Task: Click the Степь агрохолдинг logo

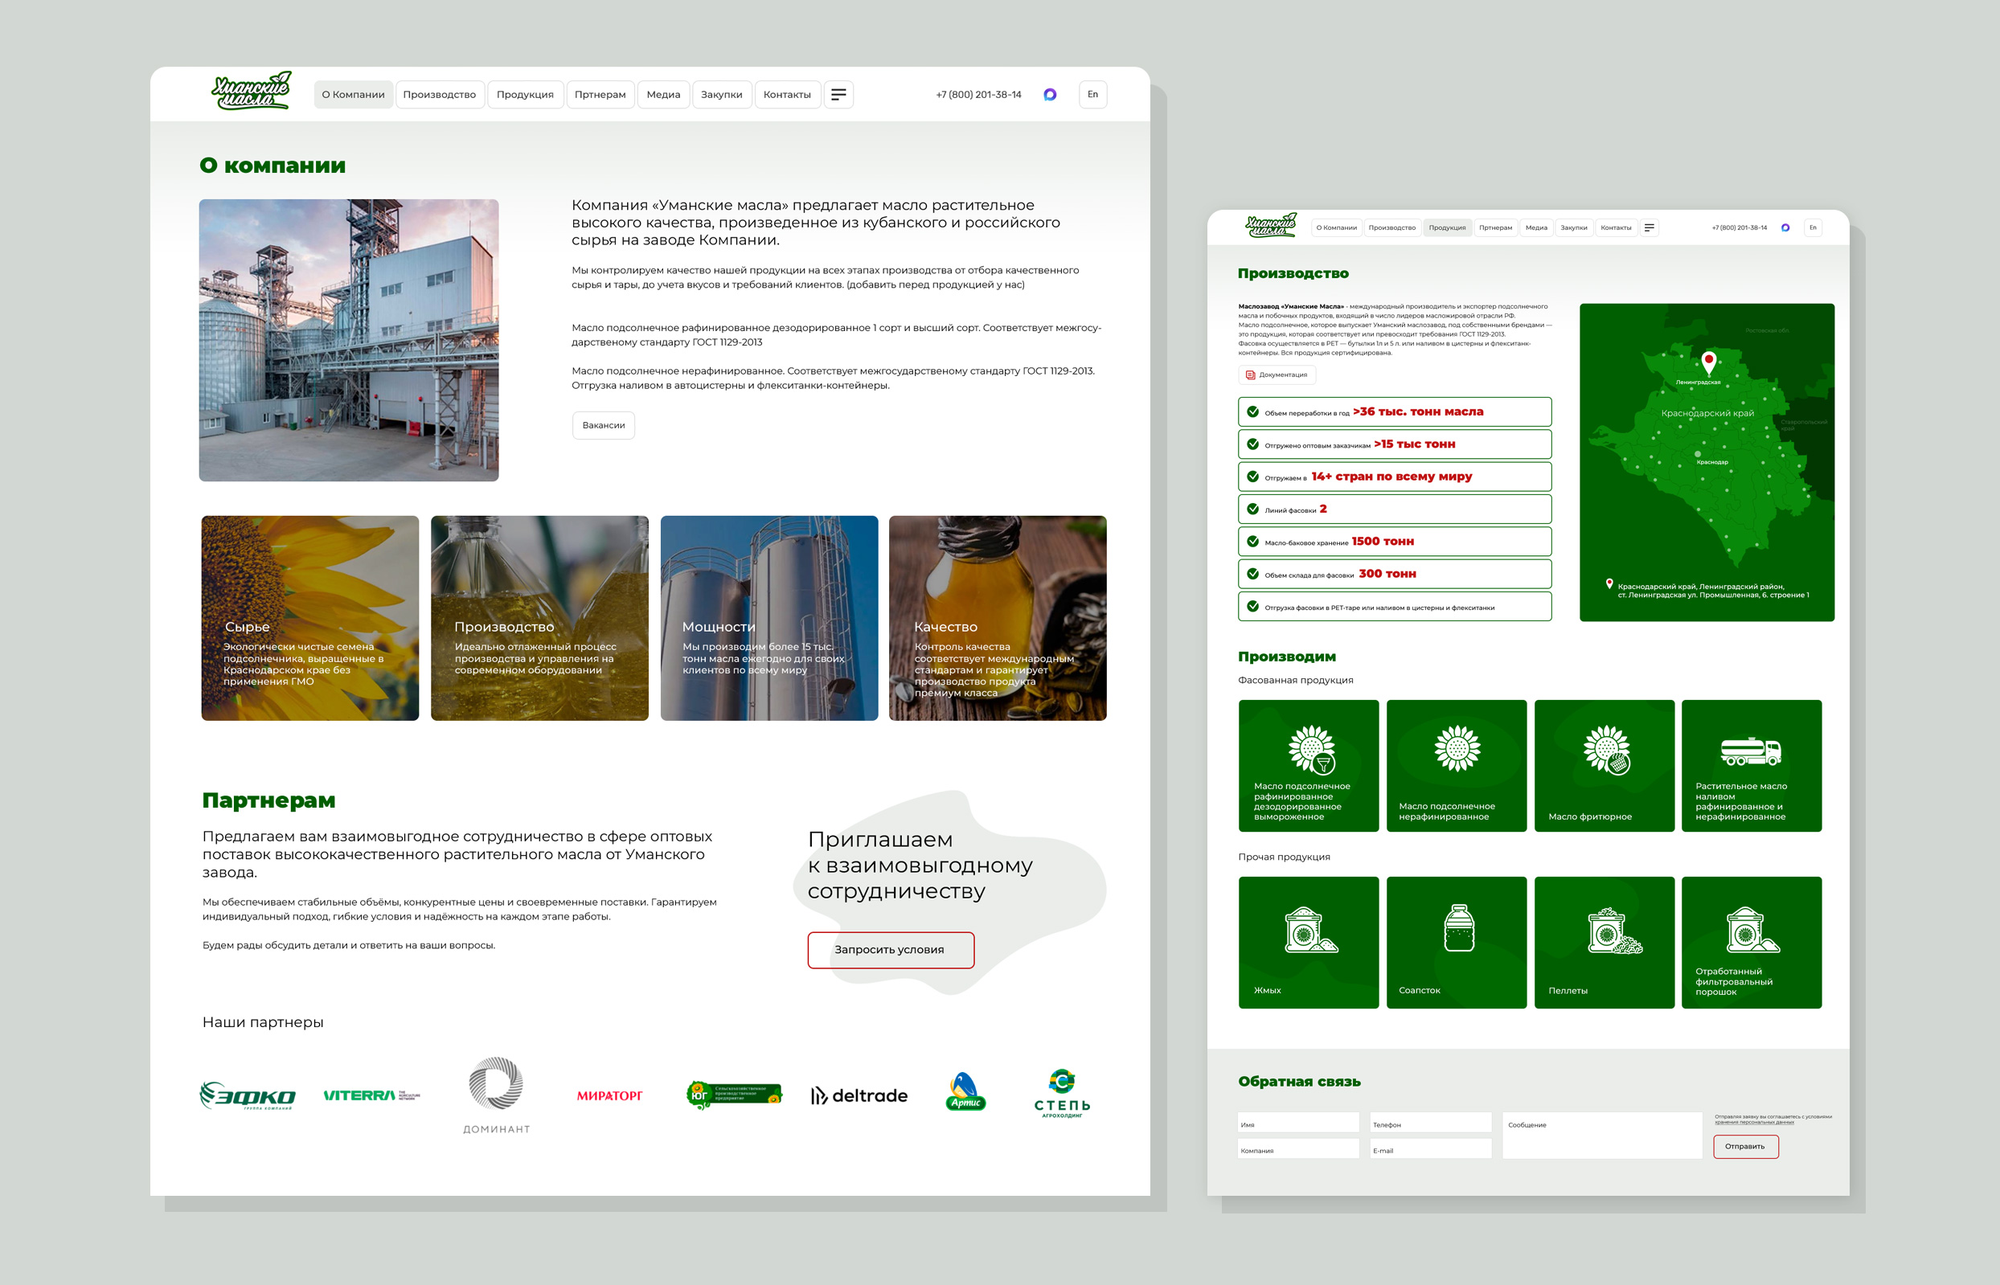Action: pyautogui.click(x=1062, y=1093)
